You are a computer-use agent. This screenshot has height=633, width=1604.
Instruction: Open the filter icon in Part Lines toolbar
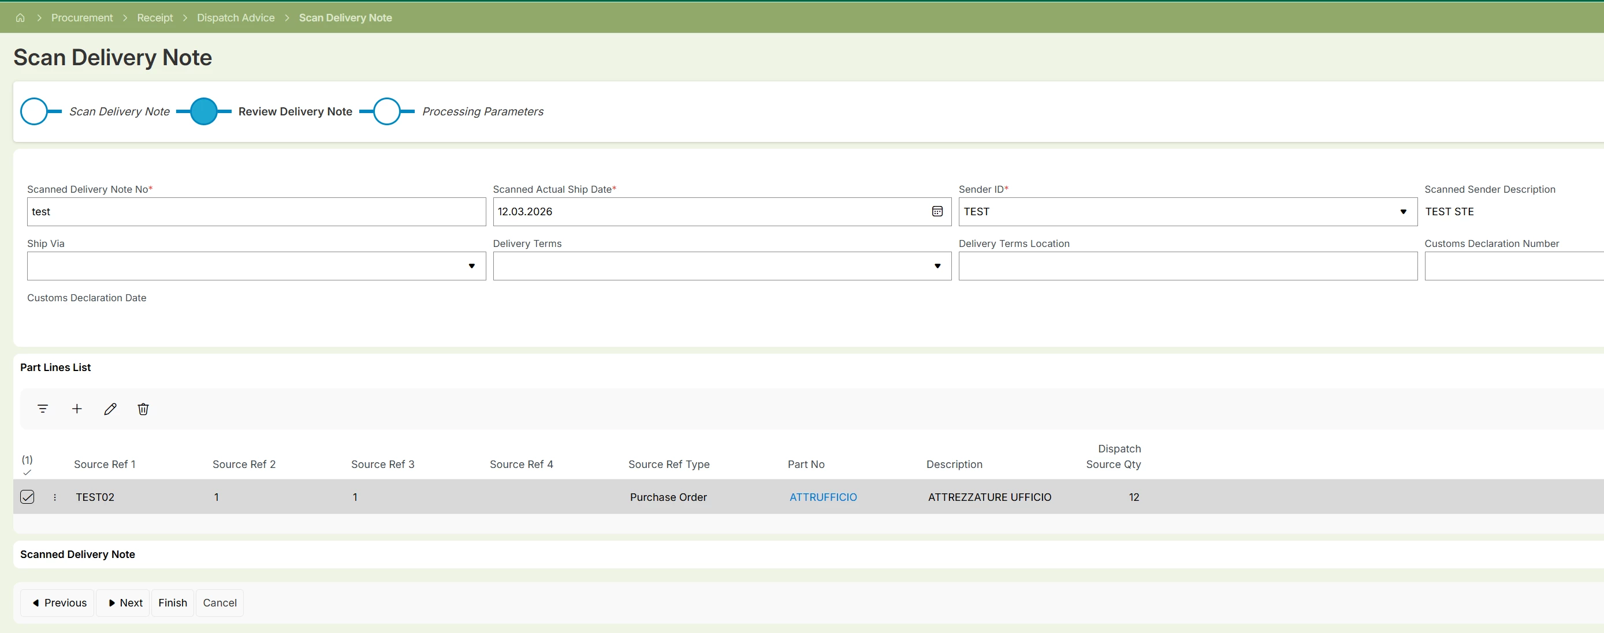pos(42,409)
